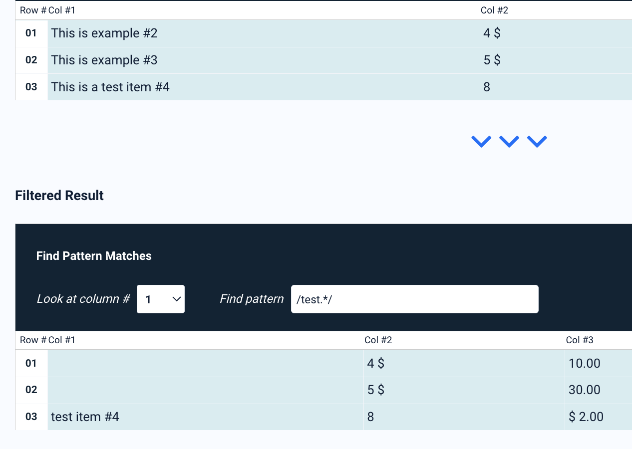Screen dimensions: 632x449
Task: Click the first blue down chevron icon
Action: point(481,142)
